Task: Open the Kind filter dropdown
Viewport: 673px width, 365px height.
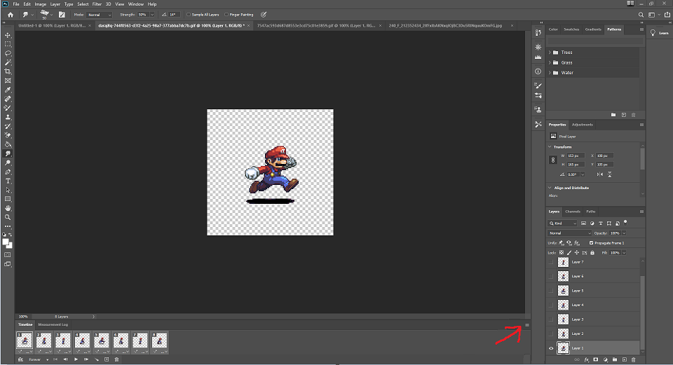Action: (x=562, y=223)
